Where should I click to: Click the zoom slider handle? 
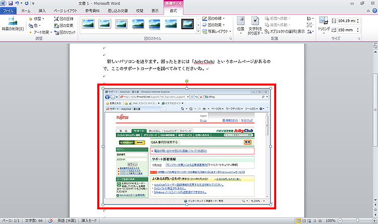pyautogui.click(x=357, y=220)
